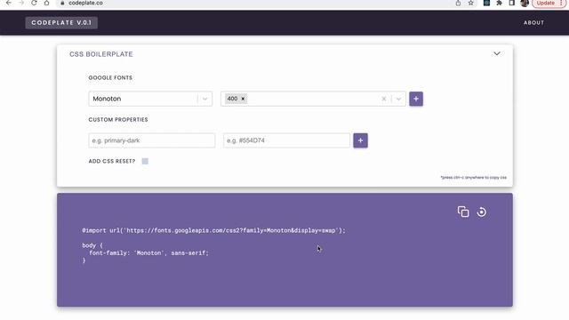Focus the custom property value field
The width and height of the screenshot is (569, 320).
click(286, 140)
